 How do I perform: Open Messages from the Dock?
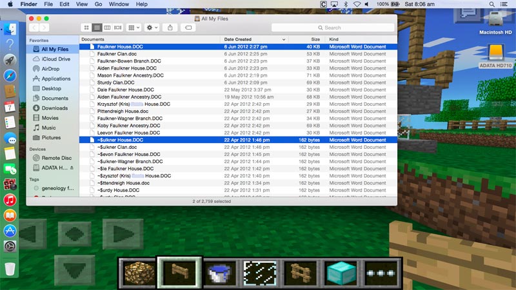pos(10,138)
